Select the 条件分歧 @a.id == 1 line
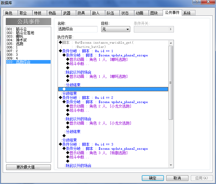216x184 pixels. (x=113, y=51)
